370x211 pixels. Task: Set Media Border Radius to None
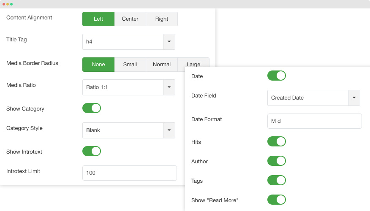click(x=98, y=65)
